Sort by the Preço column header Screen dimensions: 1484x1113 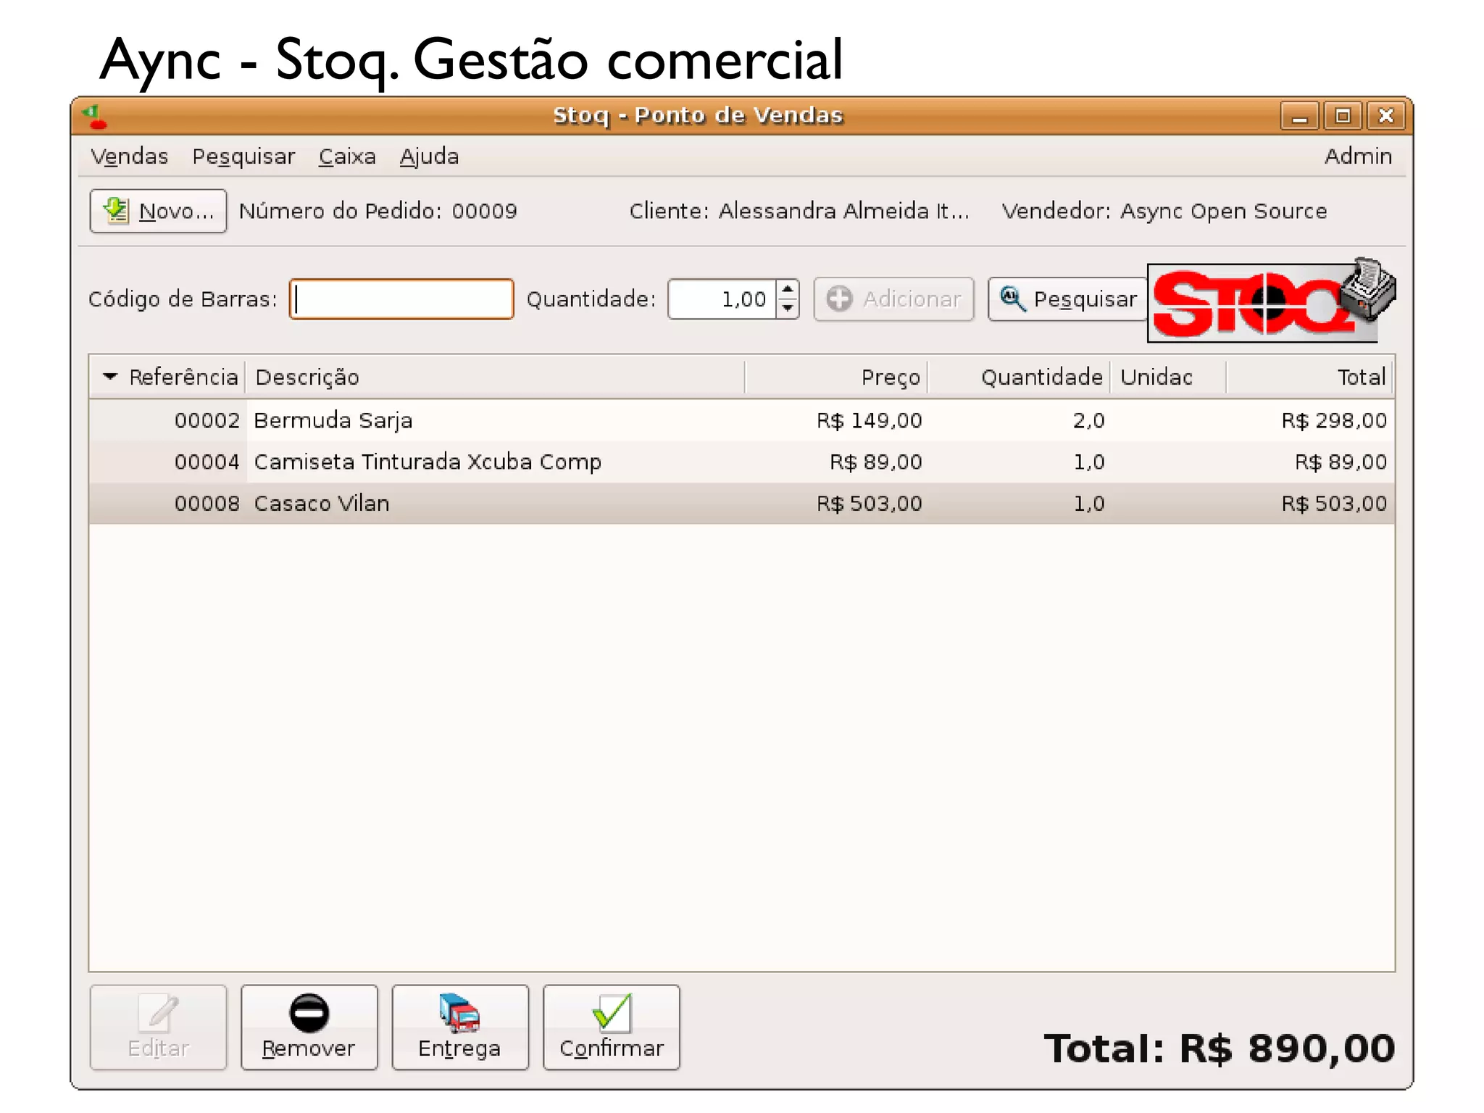click(836, 377)
